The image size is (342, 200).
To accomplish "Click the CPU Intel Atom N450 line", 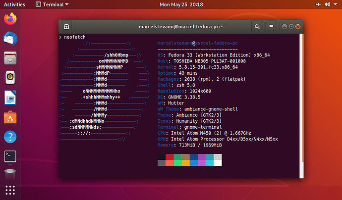I will pos(204,133).
